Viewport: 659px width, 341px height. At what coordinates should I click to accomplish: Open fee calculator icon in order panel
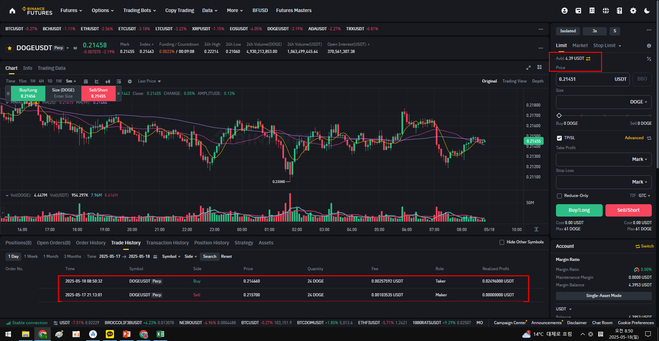(649, 59)
